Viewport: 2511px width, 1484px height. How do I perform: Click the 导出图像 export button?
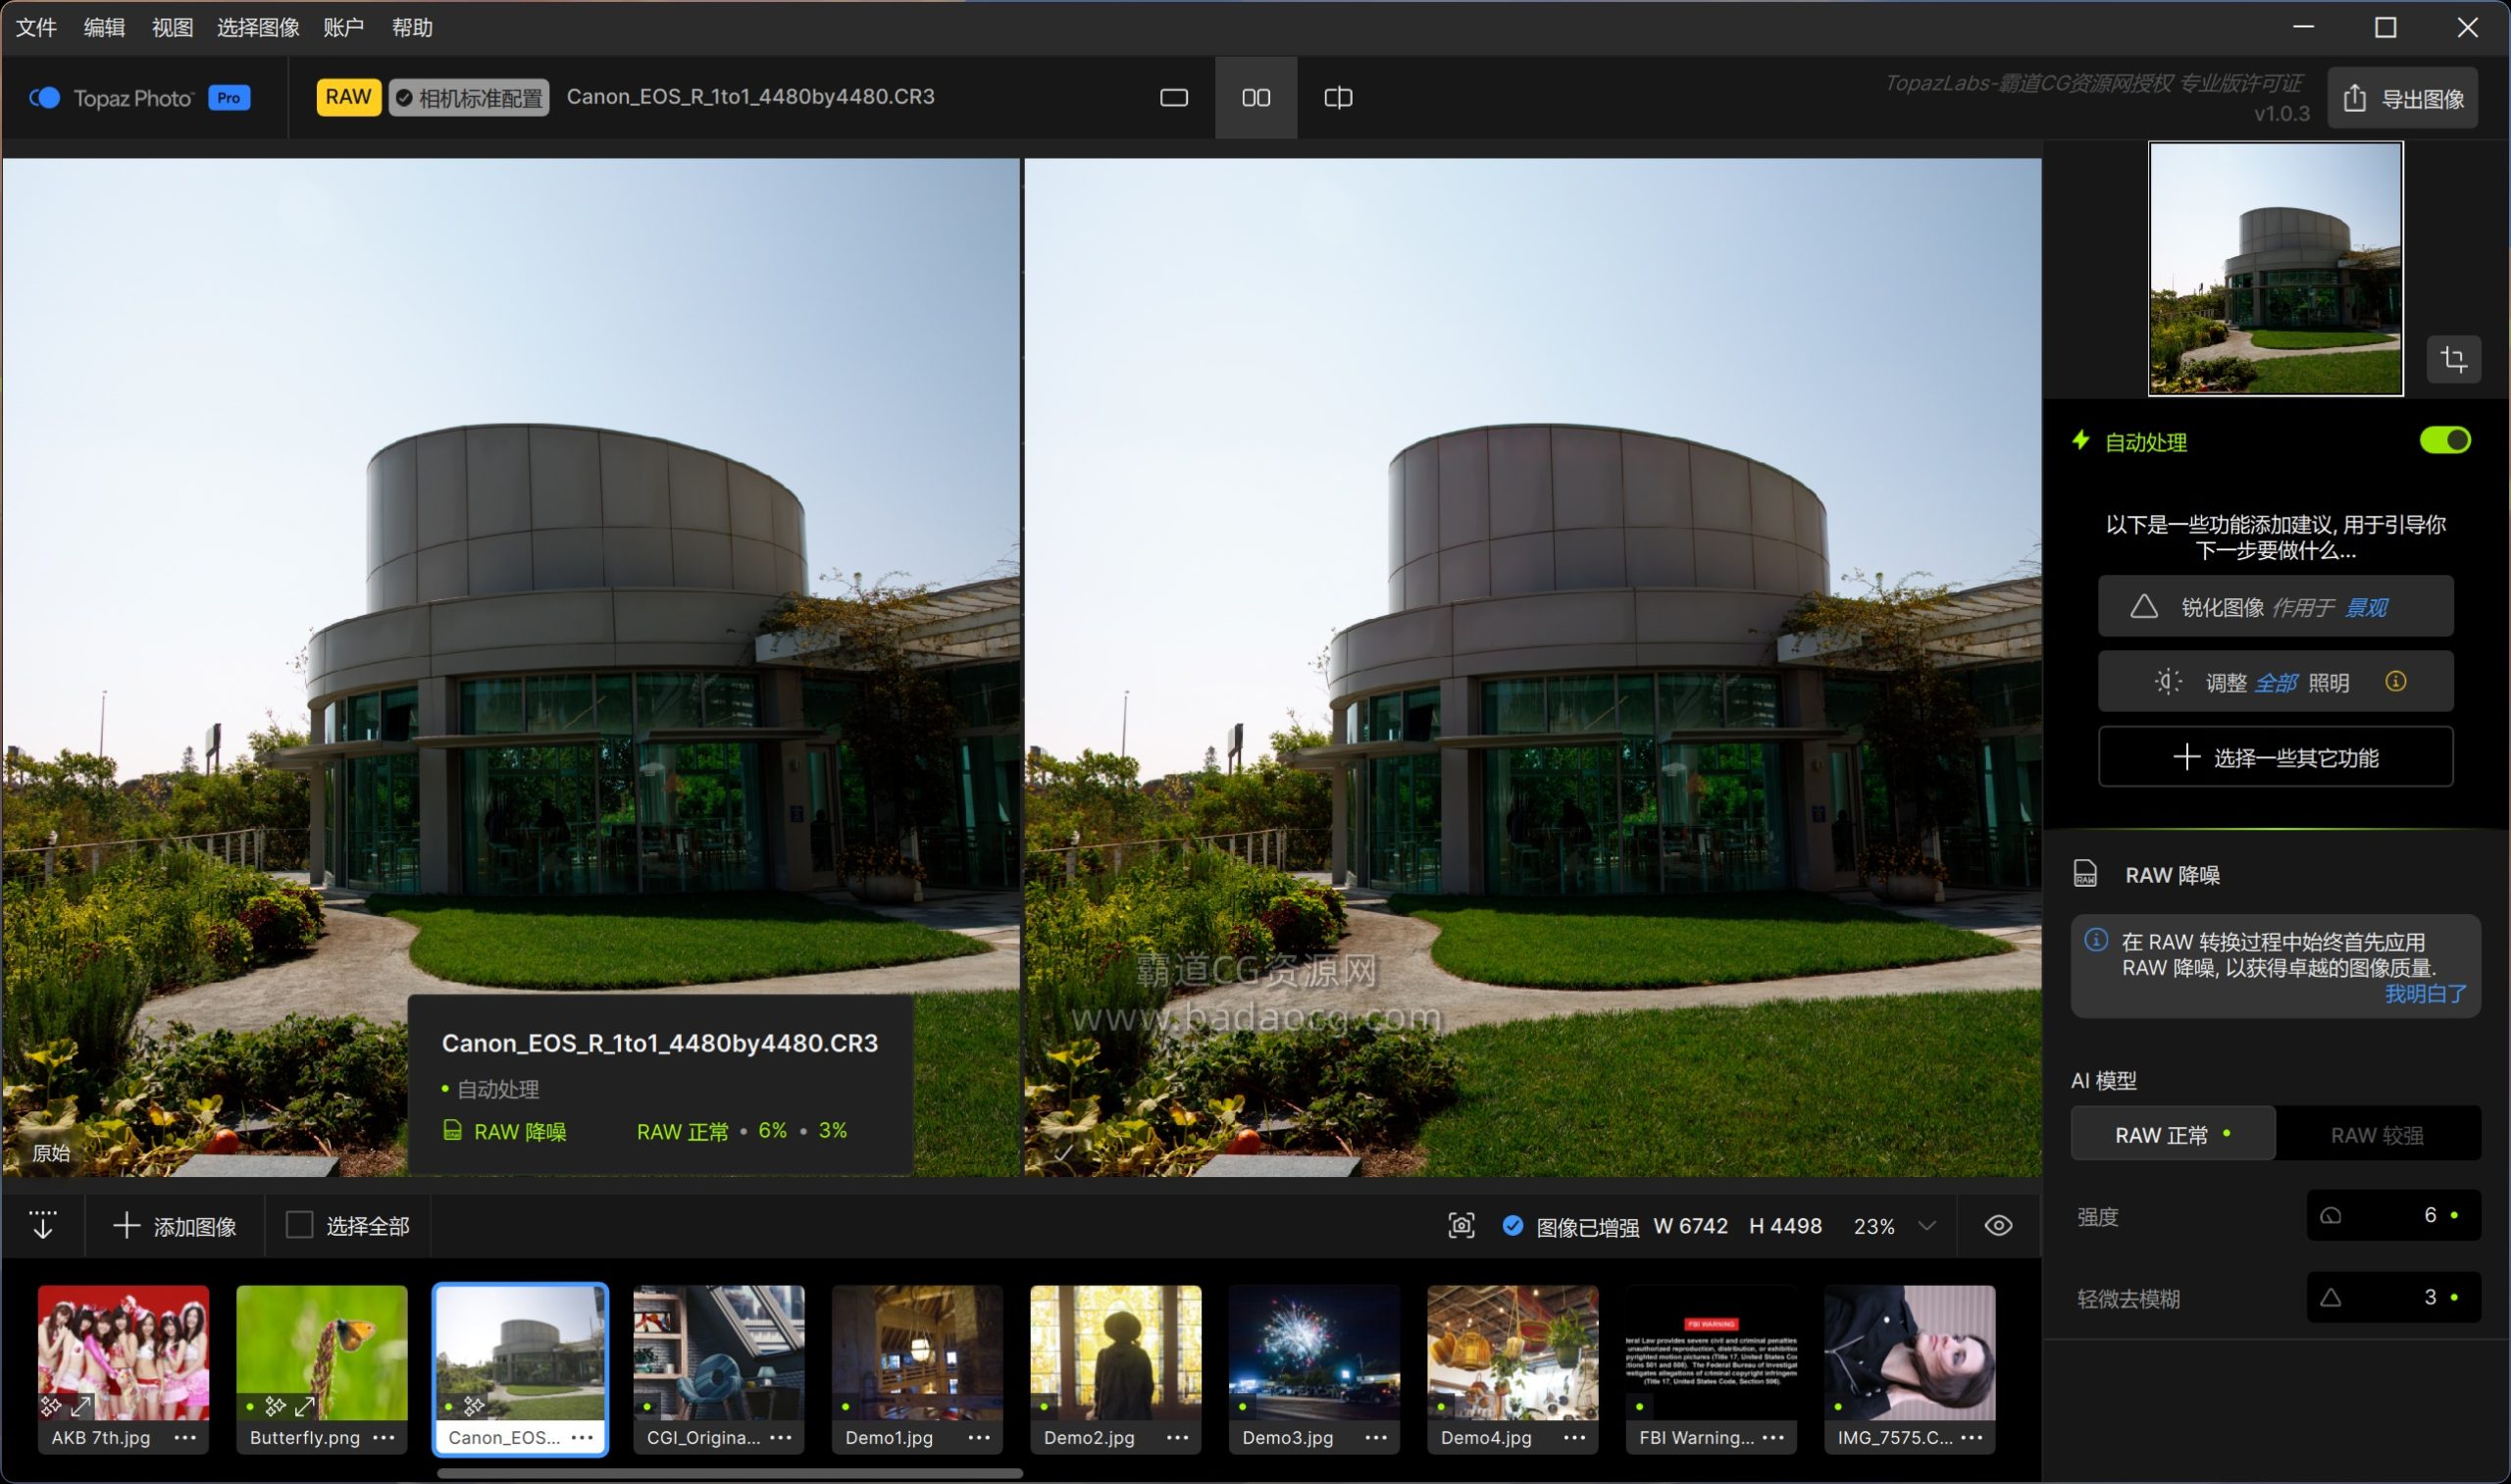click(x=2402, y=98)
